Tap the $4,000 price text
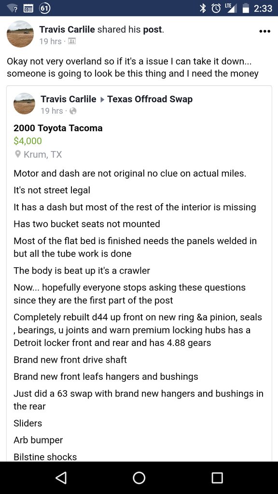Image resolution: width=278 pixels, height=494 pixels. pos(28,141)
